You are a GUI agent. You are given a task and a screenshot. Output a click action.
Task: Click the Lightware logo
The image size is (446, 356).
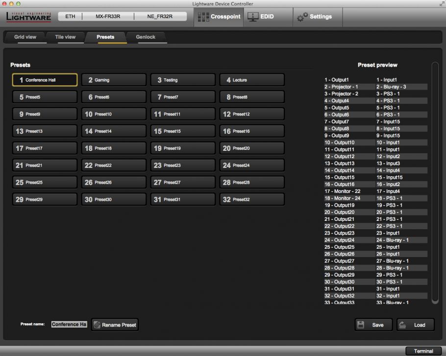pos(27,17)
